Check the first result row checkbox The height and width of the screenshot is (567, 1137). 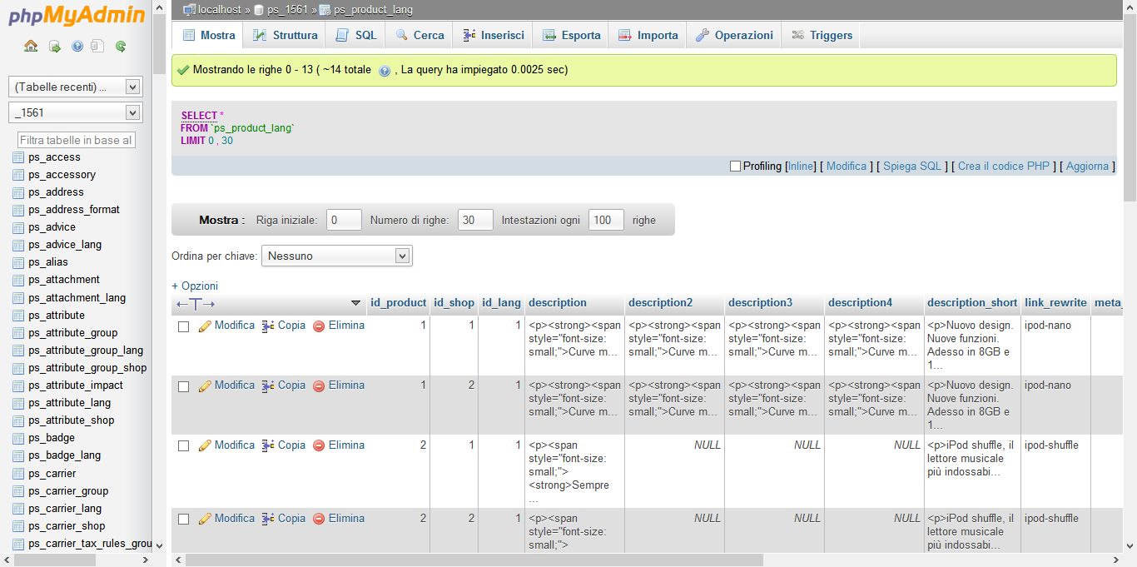[x=184, y=326]
